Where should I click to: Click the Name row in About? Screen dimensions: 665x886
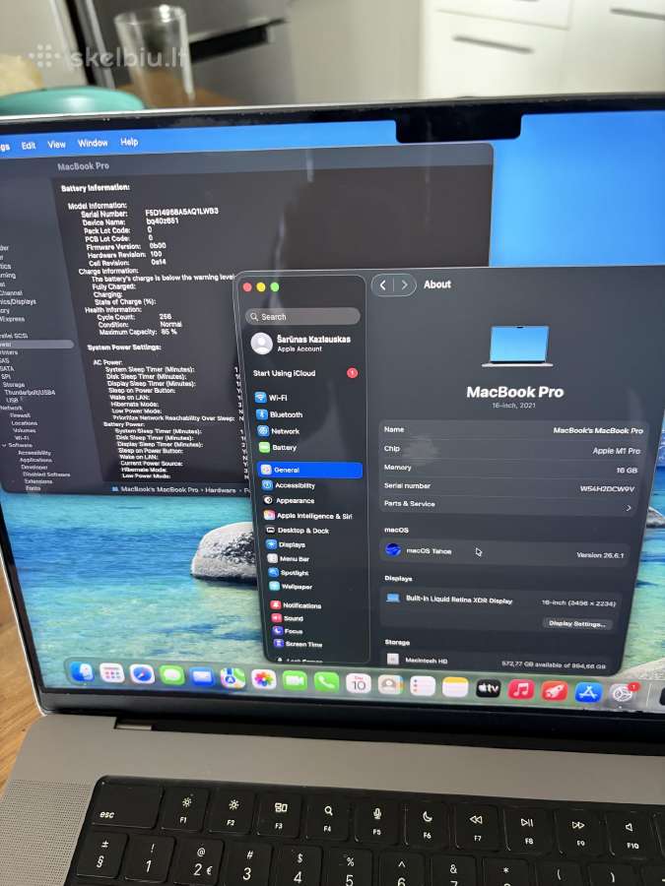[x=513, y=430]
